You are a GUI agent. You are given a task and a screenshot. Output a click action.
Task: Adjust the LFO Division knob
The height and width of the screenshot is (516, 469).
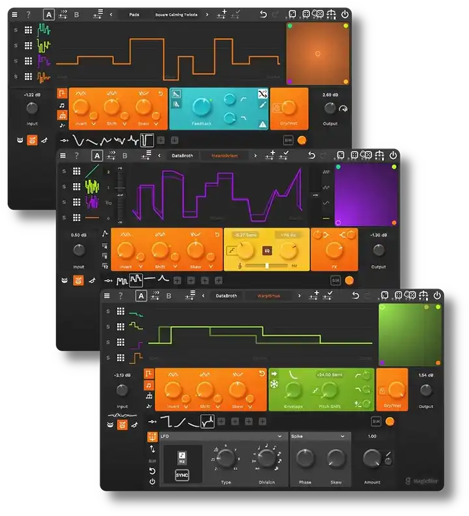(266, 458)
